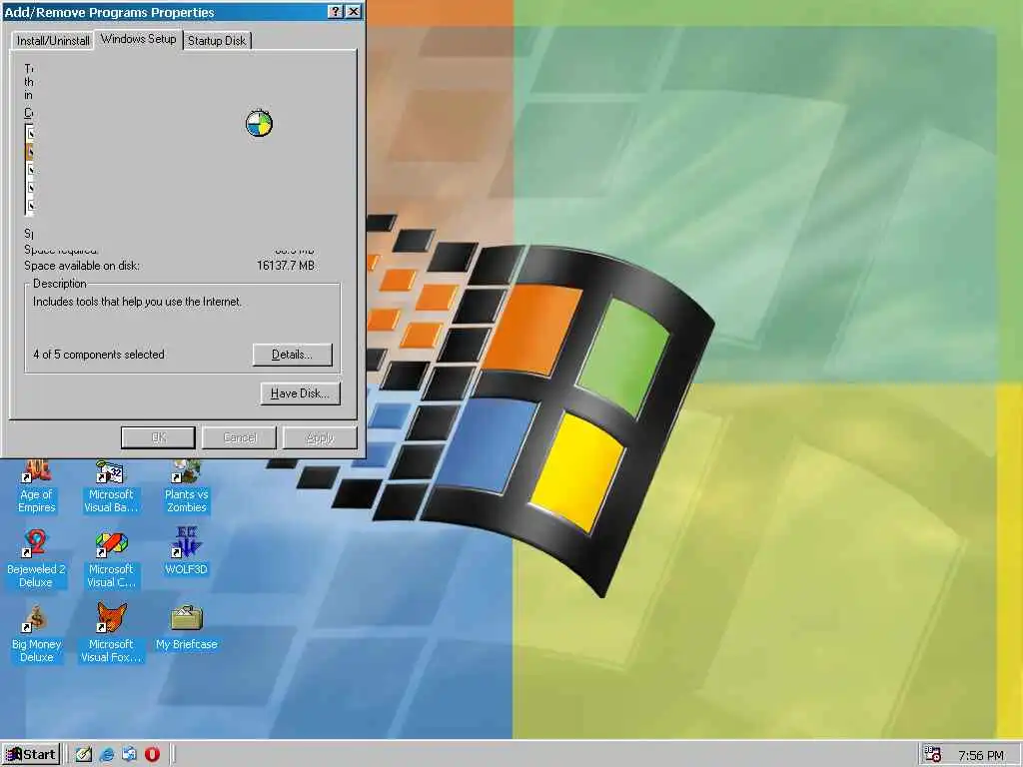
Task: Select the Plants vs Zombies desktop icon
Action: tap(186, 486)
